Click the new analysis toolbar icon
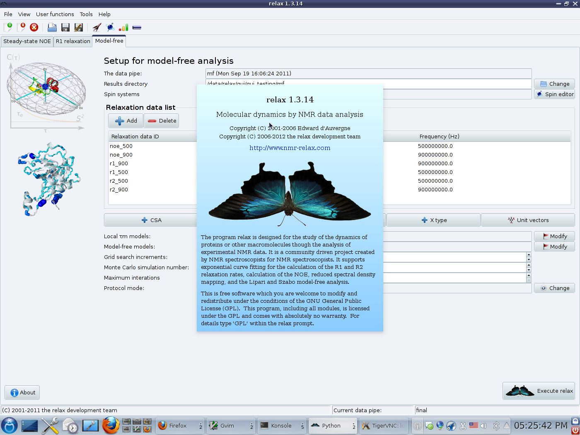Image resolution: width=580 pixels, height=435 pixels. pyautogui.click(x=8, y=27)
